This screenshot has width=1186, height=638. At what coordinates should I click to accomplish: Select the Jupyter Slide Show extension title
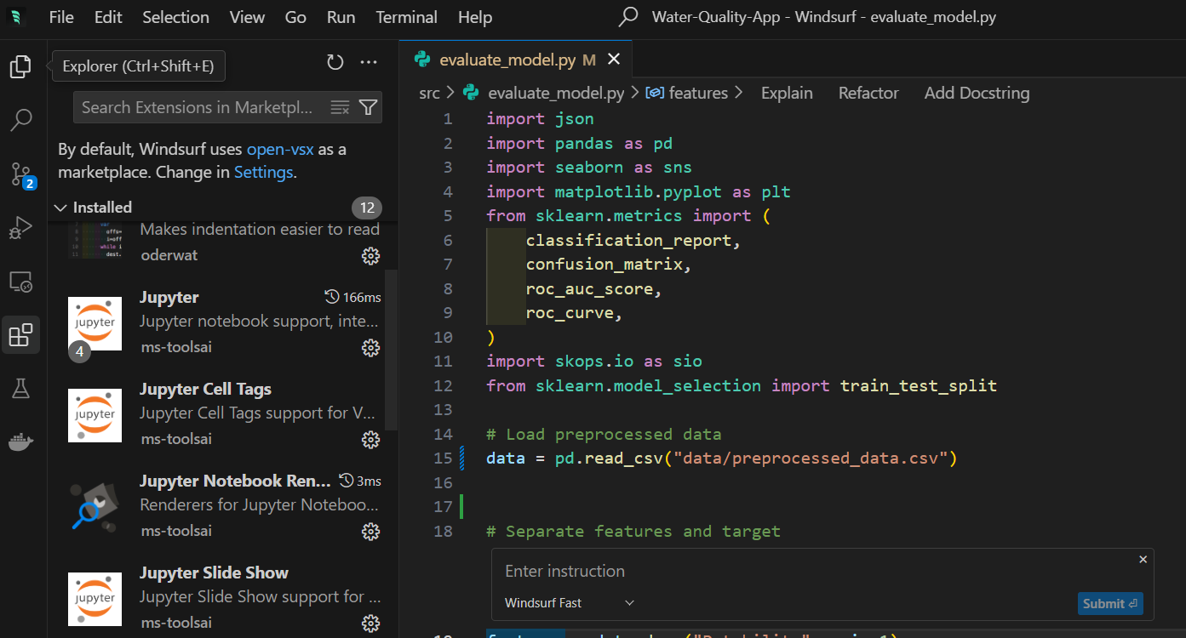[215, 572]
